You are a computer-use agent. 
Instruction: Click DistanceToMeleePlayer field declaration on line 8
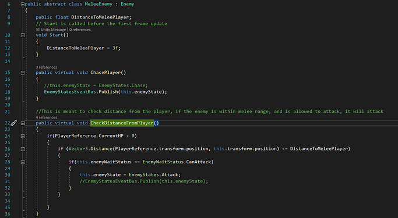coord(100,17)
